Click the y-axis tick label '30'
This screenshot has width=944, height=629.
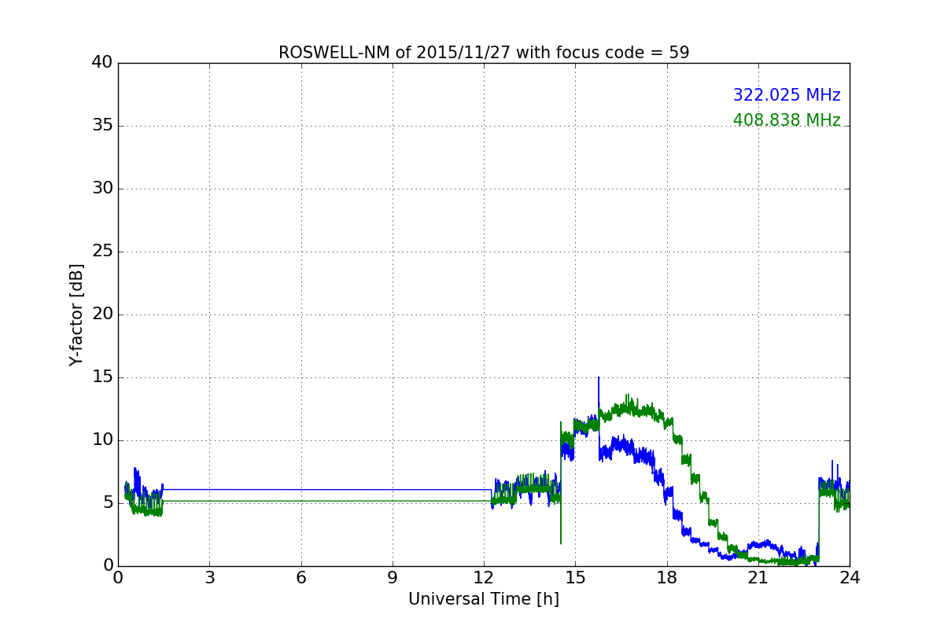(x=102, y=189)
